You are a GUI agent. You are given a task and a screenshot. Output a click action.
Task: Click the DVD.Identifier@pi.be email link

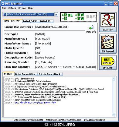94,120
